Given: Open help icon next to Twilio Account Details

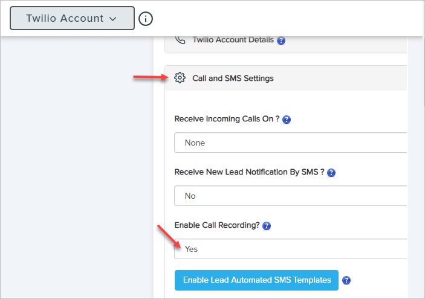Looking at the screenshot, I should tap(281, 40).
